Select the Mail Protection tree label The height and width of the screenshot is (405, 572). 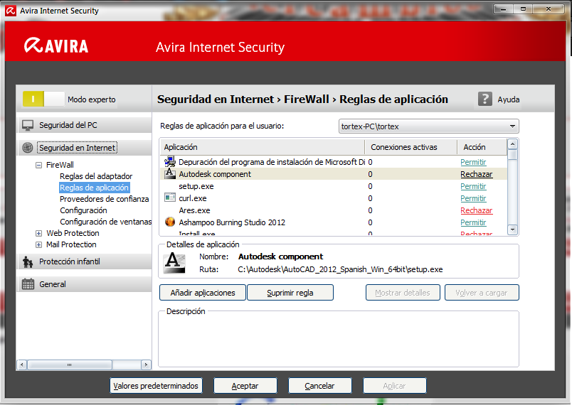[71, 244]
